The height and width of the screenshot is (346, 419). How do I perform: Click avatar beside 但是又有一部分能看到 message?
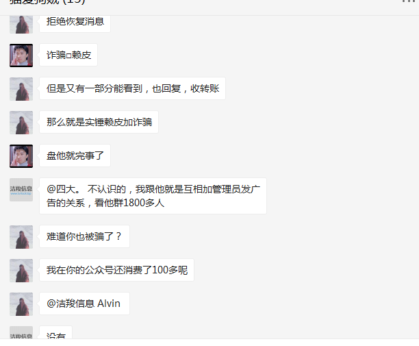point(21,89)
